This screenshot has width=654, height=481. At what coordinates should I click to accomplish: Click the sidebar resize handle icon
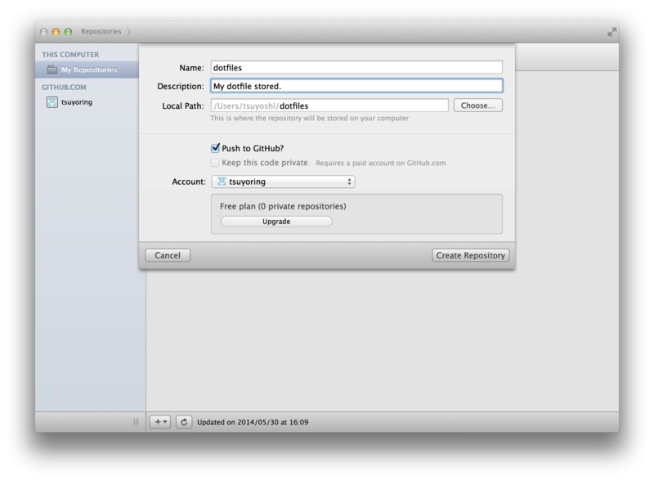point(136,422)
